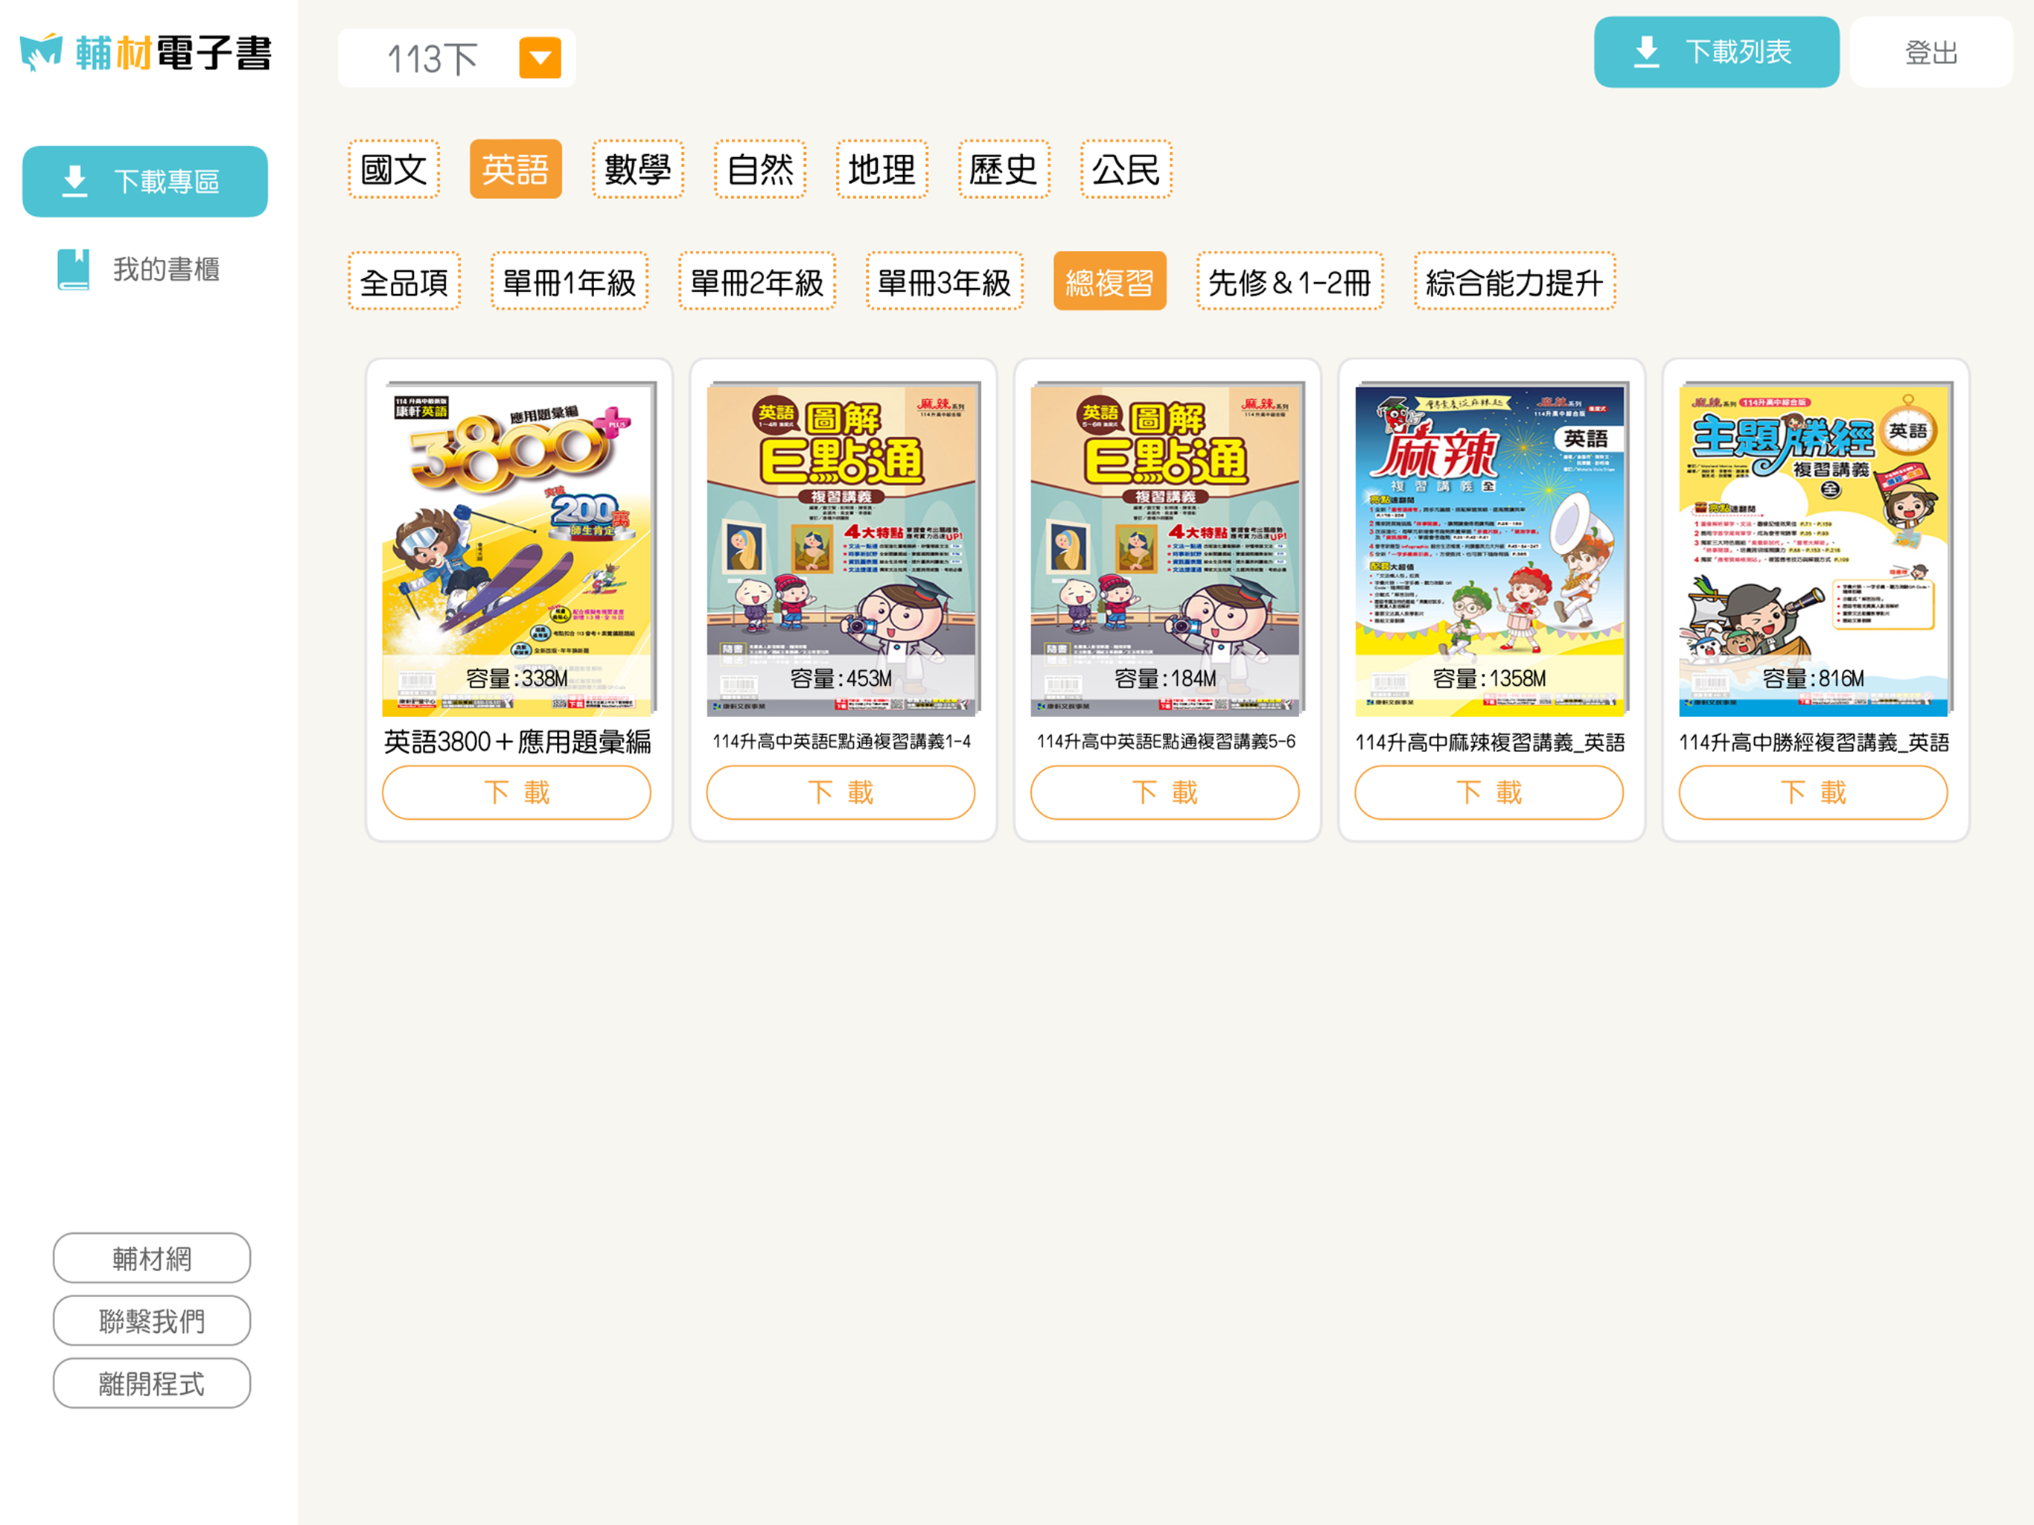Open the 輔材網 website link
The image size is (2034, 1525).
152,1258
